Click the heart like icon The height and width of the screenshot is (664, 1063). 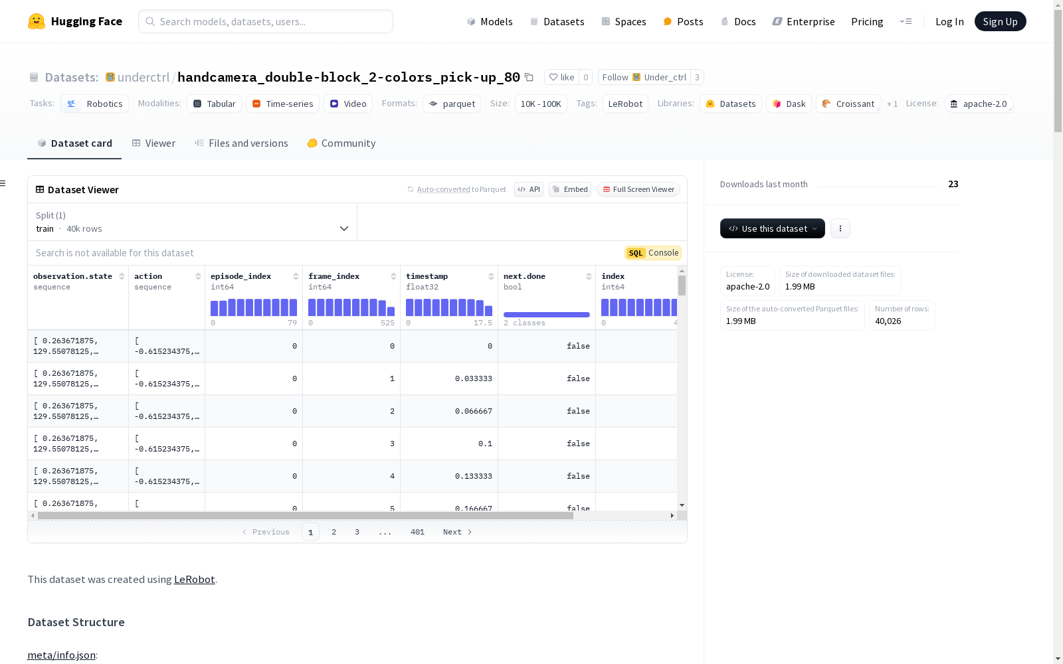[553, 77]
